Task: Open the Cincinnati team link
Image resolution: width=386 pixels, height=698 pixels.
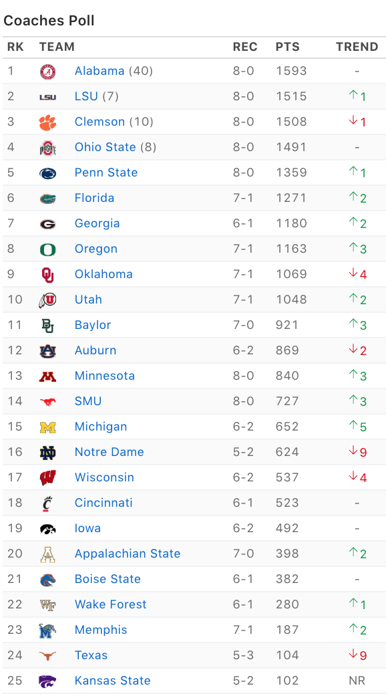Action: pos(104,503)
